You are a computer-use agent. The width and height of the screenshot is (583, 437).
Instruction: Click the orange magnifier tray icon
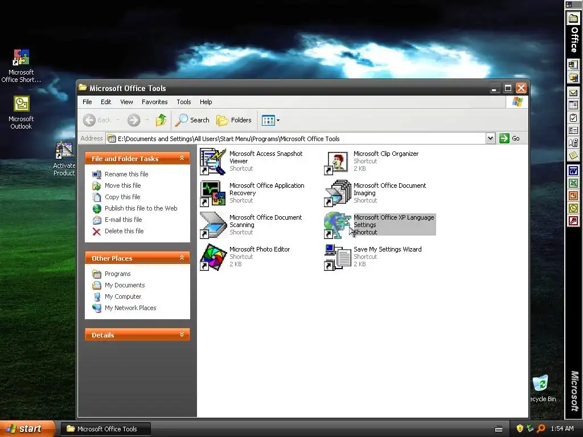pos(541,428)
